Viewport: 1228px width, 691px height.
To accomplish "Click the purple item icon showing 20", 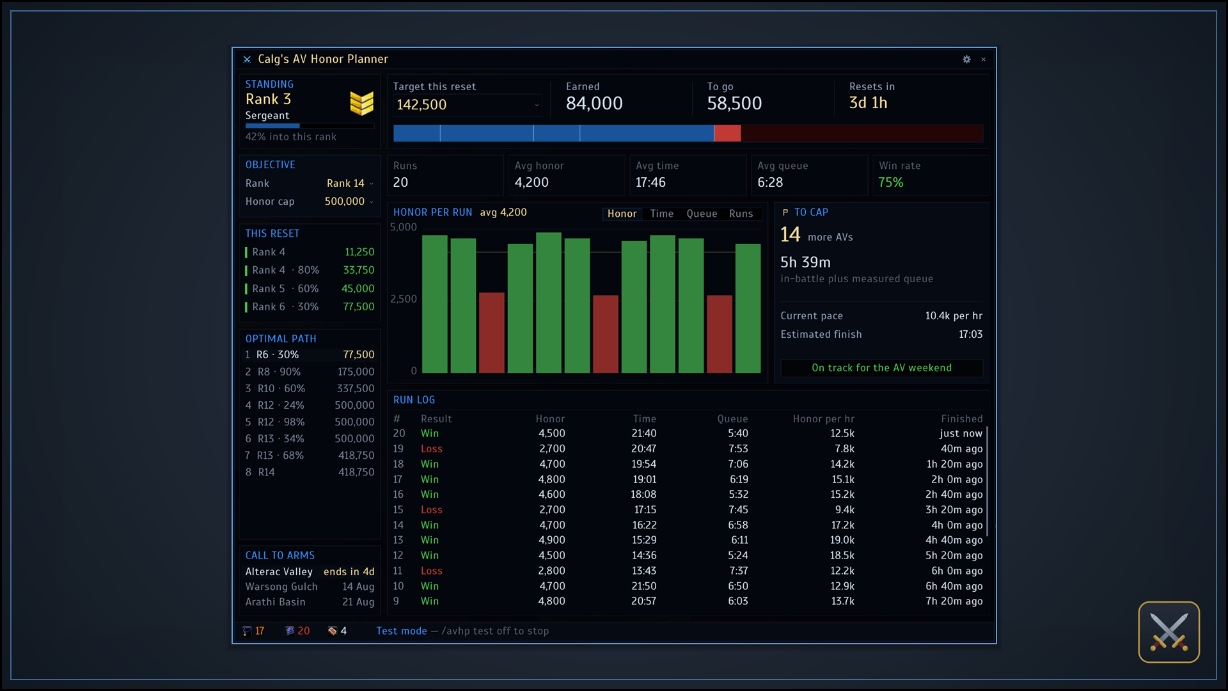I will 289,631.
